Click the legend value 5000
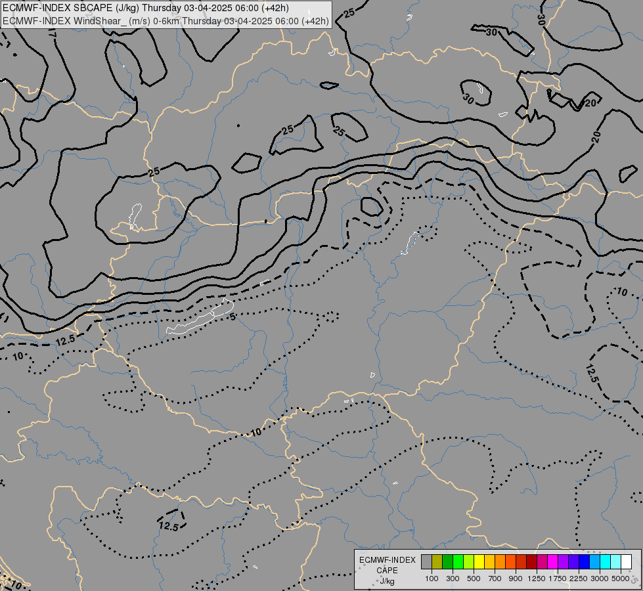643x591 pixels. (621, 579)
